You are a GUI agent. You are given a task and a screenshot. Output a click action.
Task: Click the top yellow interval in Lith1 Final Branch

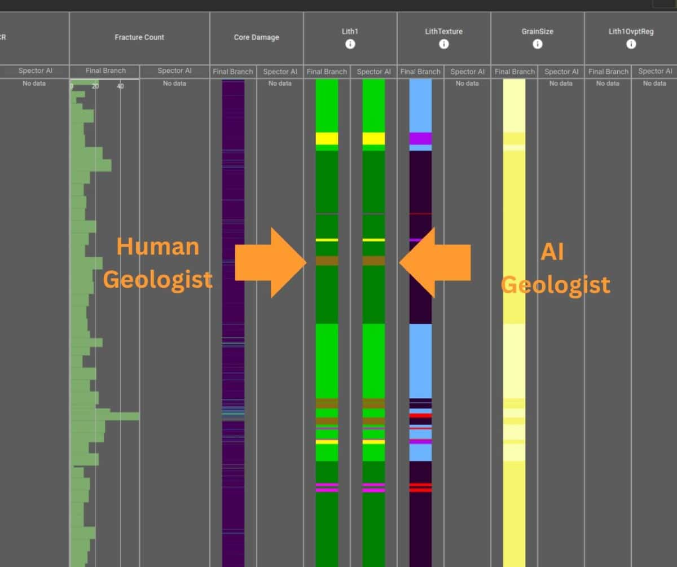[327, 138]
